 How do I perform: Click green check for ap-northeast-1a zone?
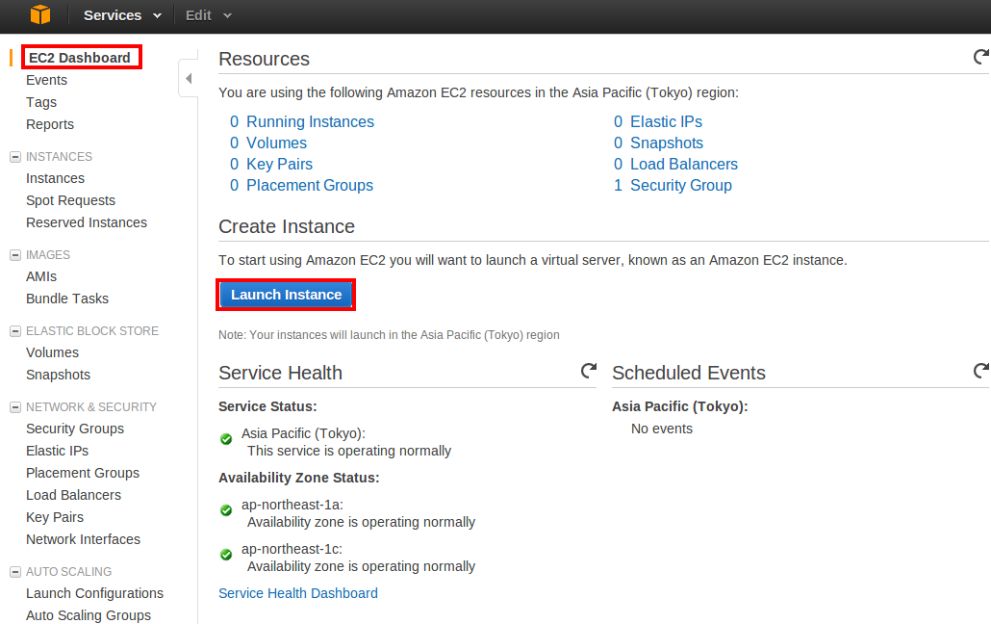point(226,510)
